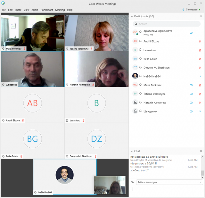This screenshot has height=198, width=205.
Task: Click the Webex logo in the title bar
Action: pyautogui.click(x=3, y=3)
